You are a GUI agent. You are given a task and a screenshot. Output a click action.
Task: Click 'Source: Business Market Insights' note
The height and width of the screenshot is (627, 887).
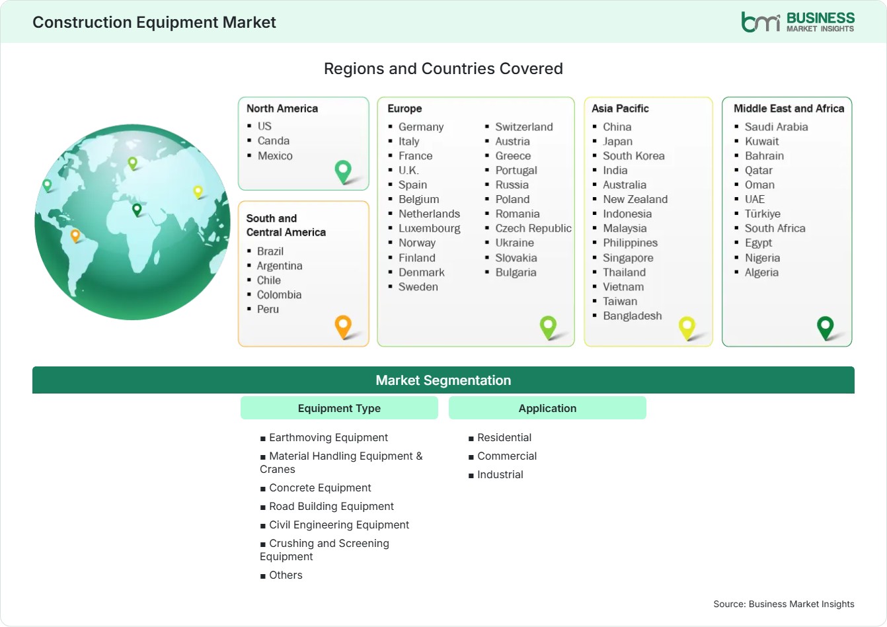click(x=784, y=604)
